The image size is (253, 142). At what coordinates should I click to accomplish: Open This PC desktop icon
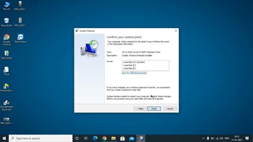click(x=6, y=6)
